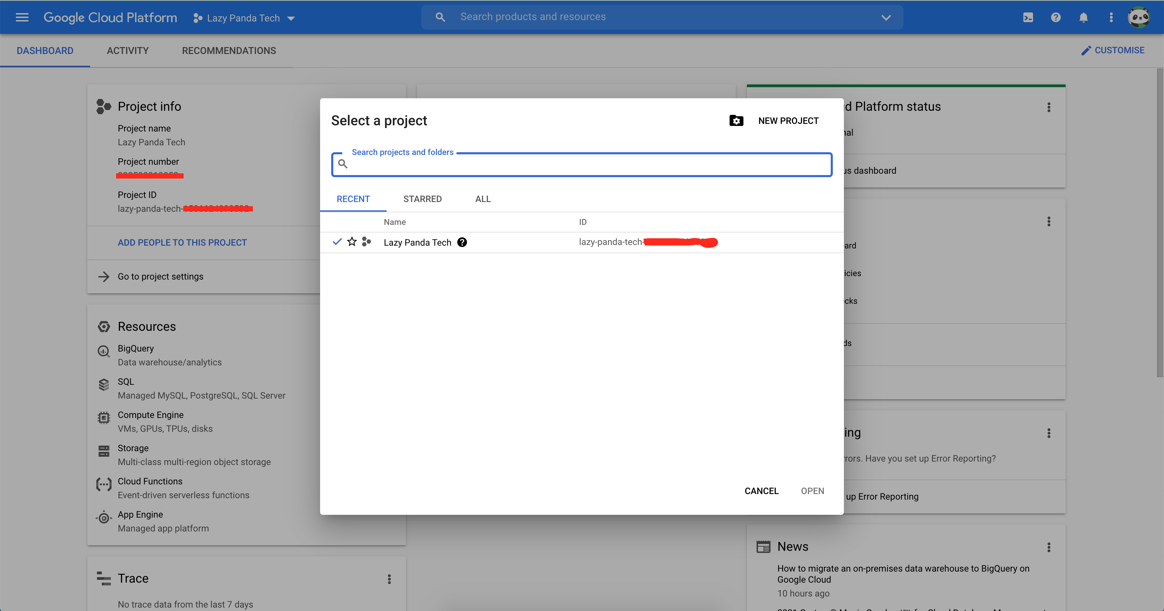The image size is (1164, 611).
Task: Click the Cloud Functions icon
Action: point(104,484)
